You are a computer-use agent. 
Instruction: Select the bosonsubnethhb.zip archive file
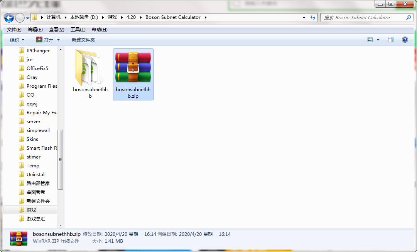[x=133, y=74]
